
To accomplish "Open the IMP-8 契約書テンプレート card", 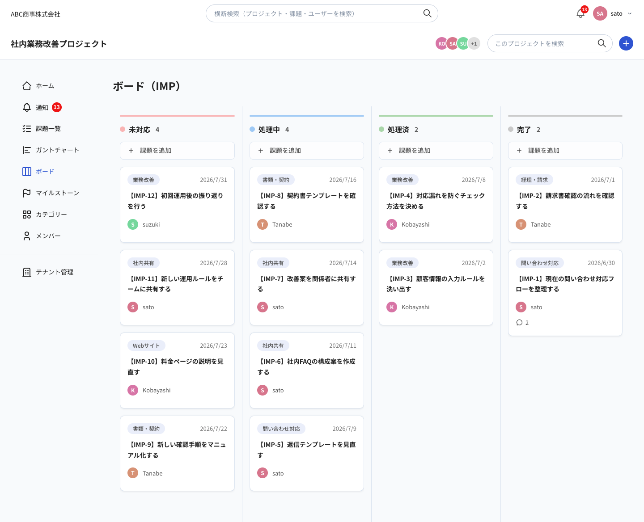I will pyautogui.click(x=307, y=205).
